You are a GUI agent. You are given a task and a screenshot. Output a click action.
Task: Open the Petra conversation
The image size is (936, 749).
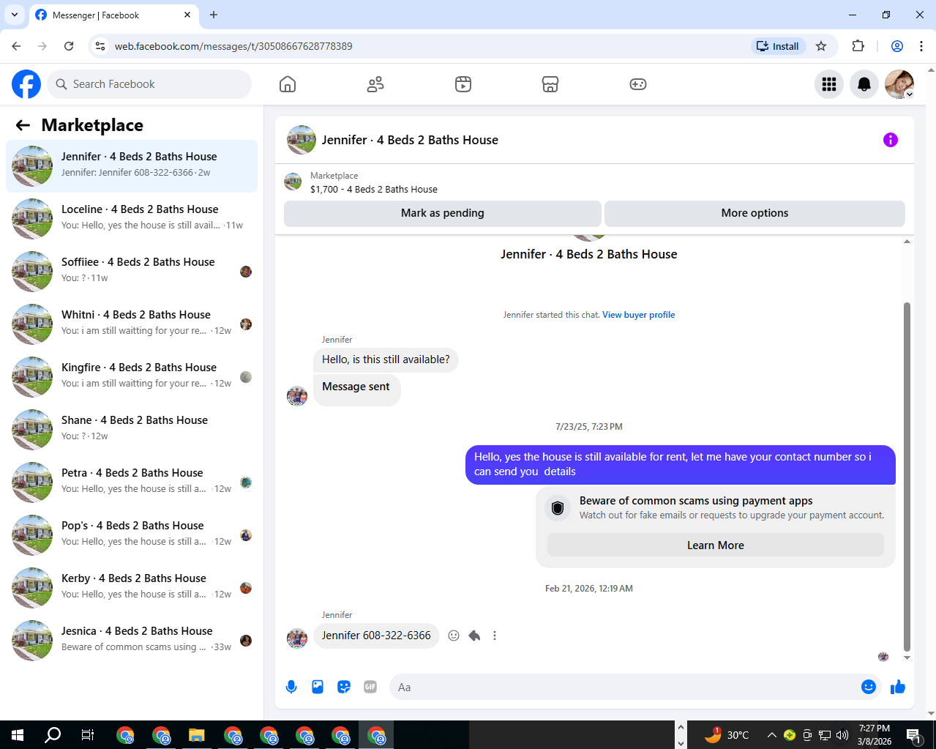pos(132,482)
